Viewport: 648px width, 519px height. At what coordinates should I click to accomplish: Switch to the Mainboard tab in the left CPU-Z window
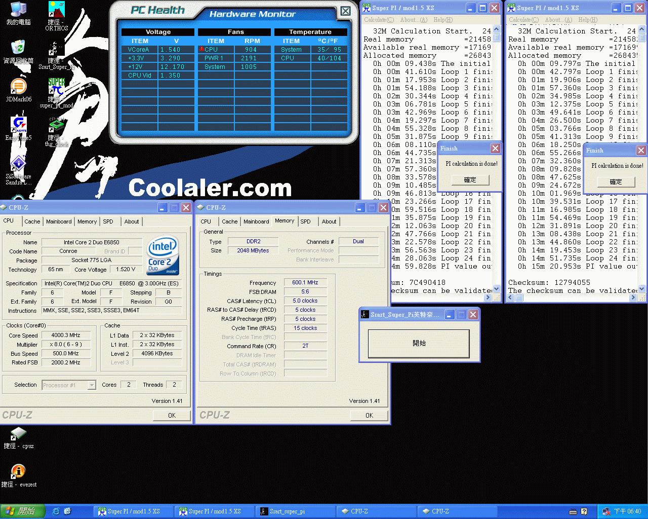59,221
